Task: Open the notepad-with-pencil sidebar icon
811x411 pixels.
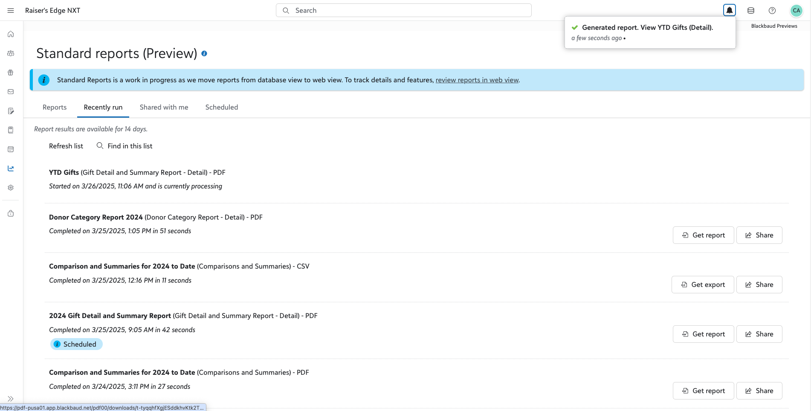Action: [11, 111]
